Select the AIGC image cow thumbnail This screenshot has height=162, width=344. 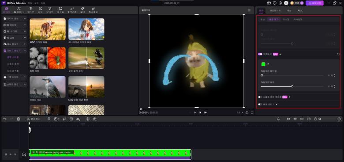point(48,29)
